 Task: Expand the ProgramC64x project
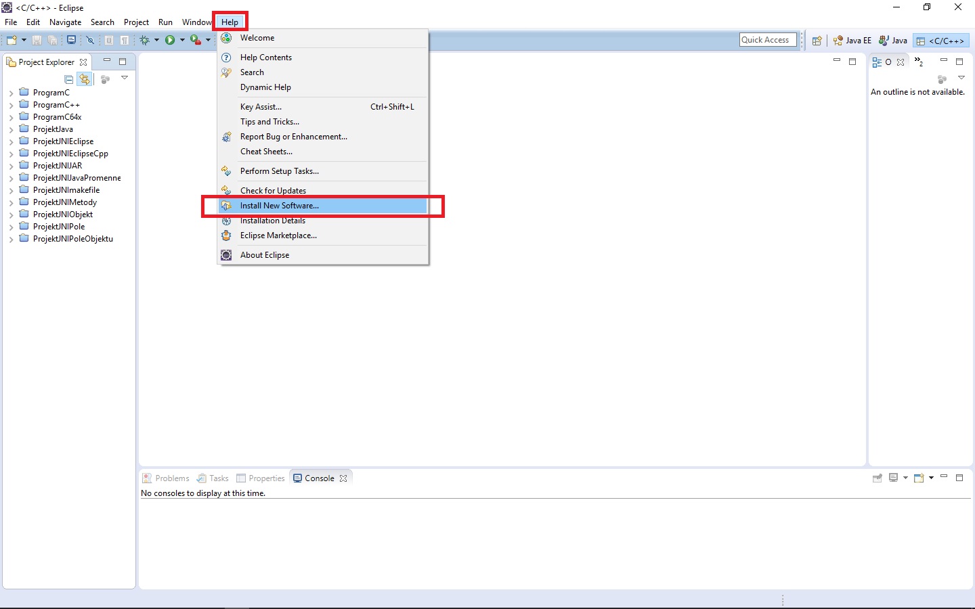click(x=11, y=118)
